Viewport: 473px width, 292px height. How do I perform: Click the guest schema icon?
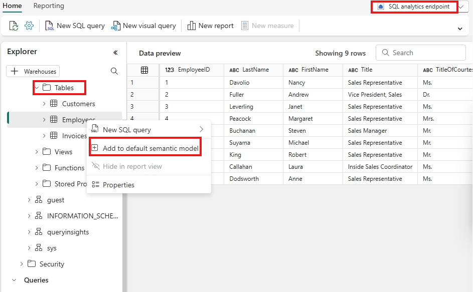39,199
